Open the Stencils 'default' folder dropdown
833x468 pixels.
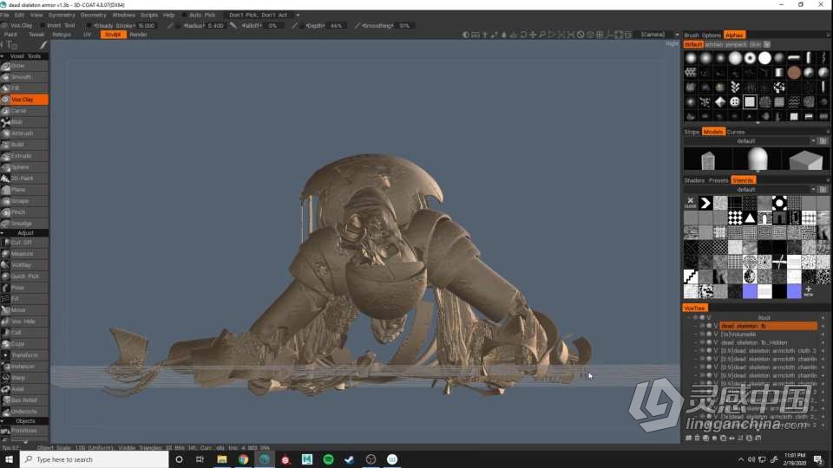pos(813,190)
